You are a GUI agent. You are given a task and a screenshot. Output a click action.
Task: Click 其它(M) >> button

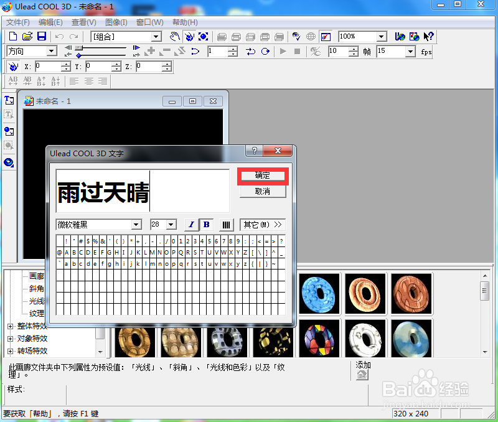[x=263, y=225]
